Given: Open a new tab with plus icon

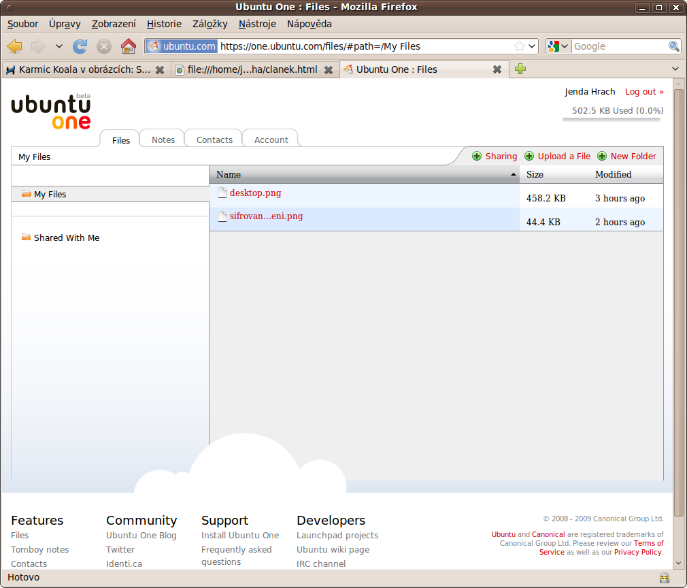Looking at the screenshot, I should pyautogui.click(x=520, y=69).
